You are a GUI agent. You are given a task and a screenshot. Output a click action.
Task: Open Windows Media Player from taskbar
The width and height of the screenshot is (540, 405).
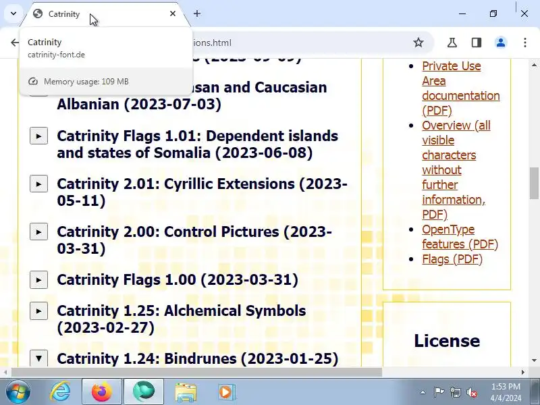pos(226,392)
